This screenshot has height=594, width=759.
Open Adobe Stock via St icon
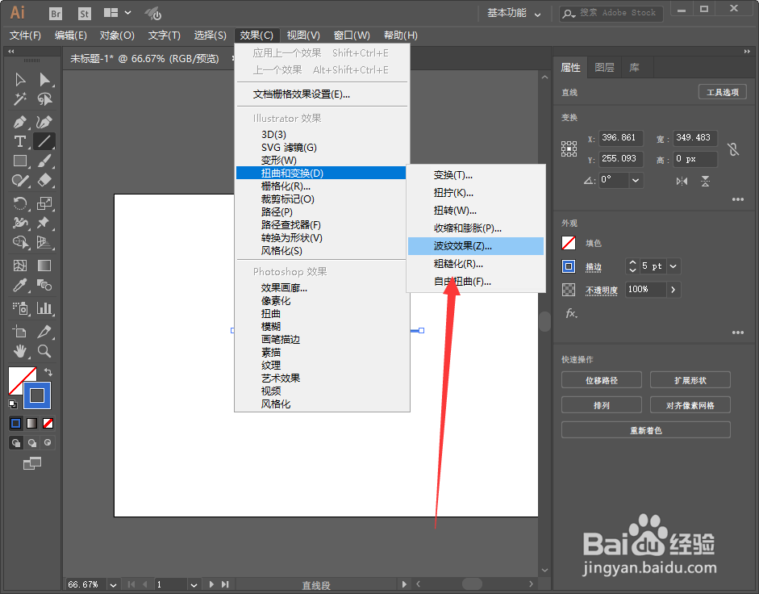tap(84, 14)
